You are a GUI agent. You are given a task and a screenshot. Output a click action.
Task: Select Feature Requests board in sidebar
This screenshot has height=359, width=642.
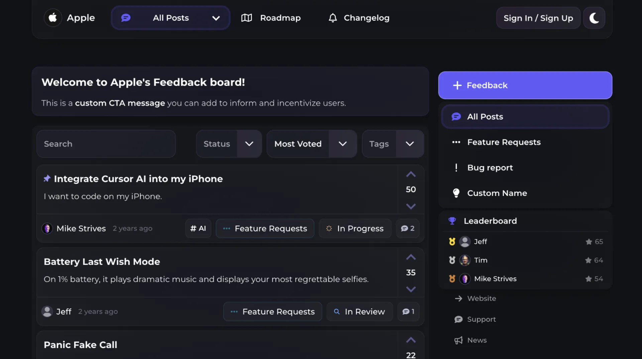pos(525,142)
